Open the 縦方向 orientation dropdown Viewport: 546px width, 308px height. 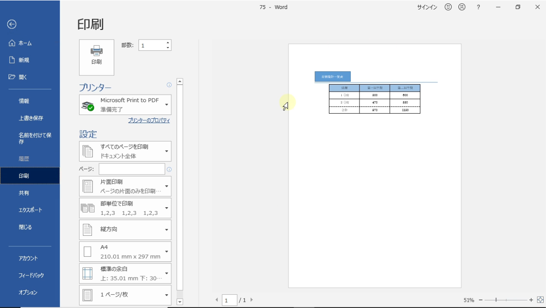tap(125, 230)
